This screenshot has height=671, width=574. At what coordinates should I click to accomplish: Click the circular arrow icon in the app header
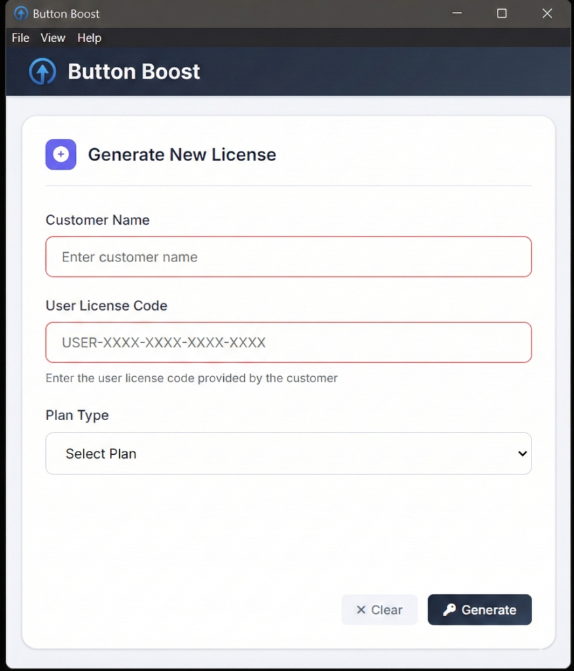(x=41, y=71)
